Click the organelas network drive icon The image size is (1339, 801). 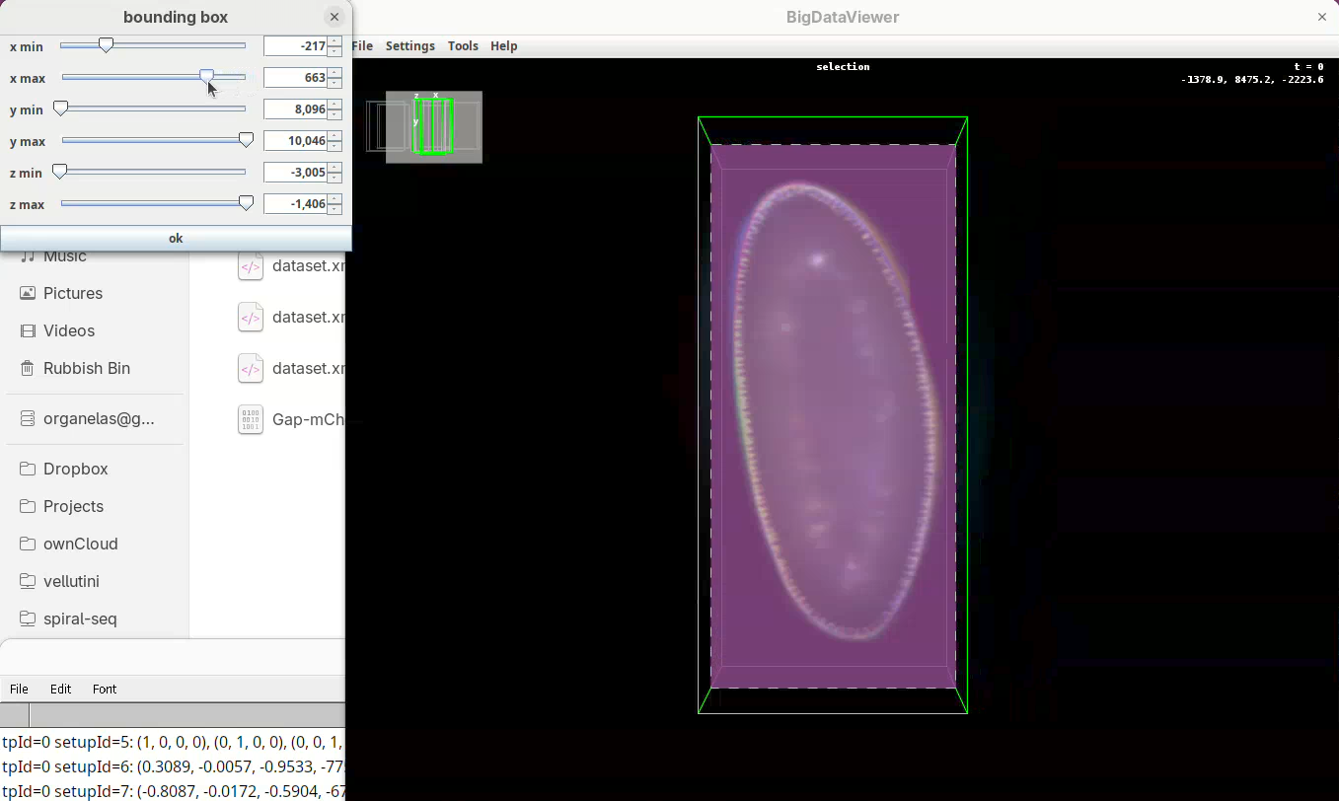click(28, 418)
